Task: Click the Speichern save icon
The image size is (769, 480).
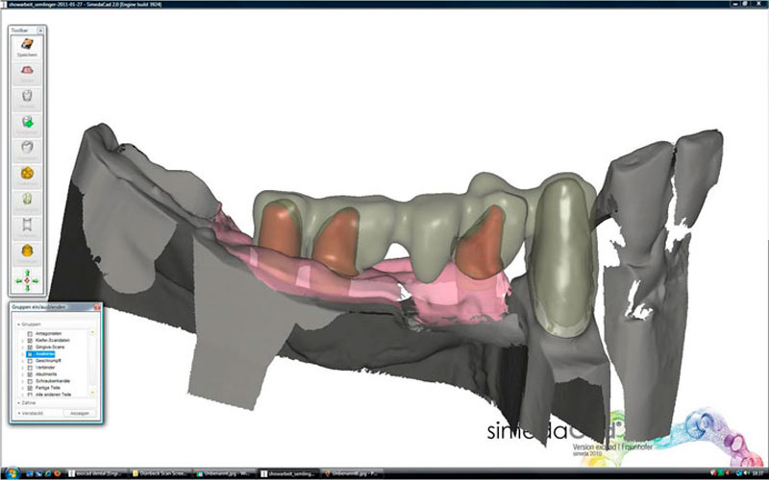Action: pos(27,45)
